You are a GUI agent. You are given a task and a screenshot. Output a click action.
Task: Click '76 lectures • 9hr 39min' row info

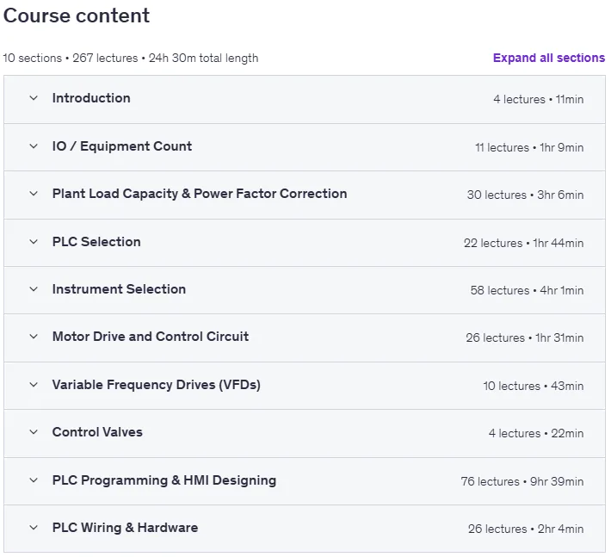(522, 482)
